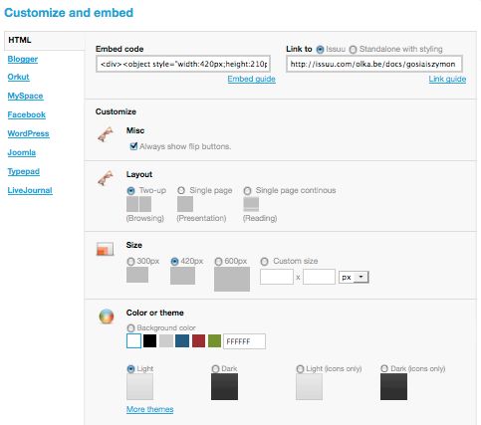Pick the Single page layout thumbnail

tap(185, 204)
